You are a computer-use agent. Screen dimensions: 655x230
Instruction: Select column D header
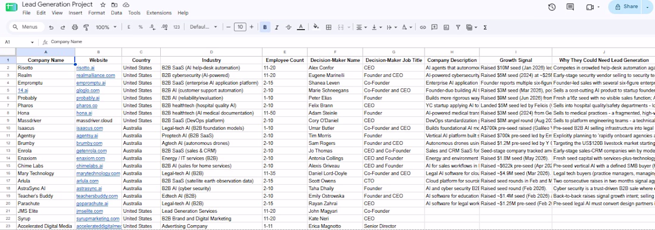(211, 52)
